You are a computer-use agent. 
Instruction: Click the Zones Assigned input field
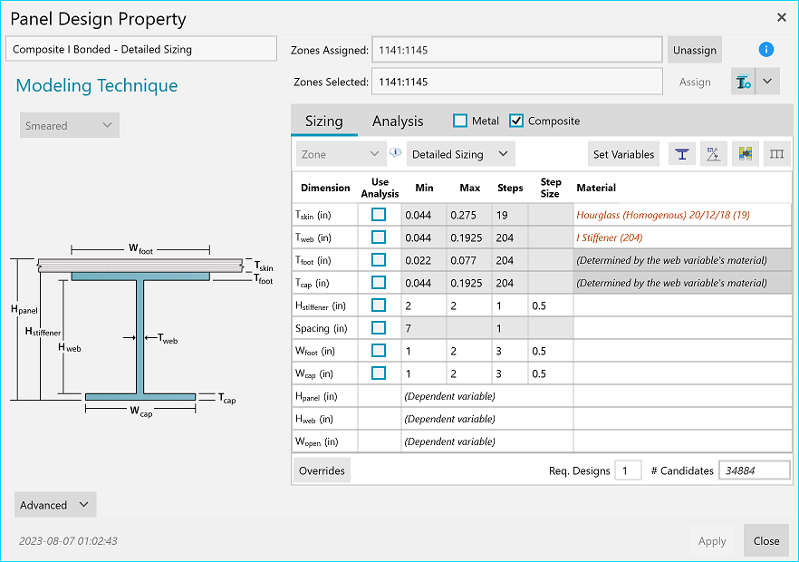pyautogui.click(x=516, y=50)
